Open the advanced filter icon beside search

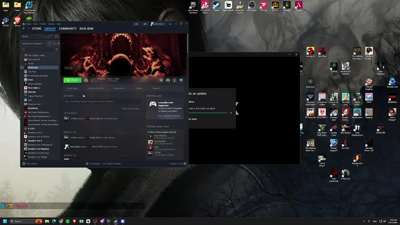(x=57, y=49)
